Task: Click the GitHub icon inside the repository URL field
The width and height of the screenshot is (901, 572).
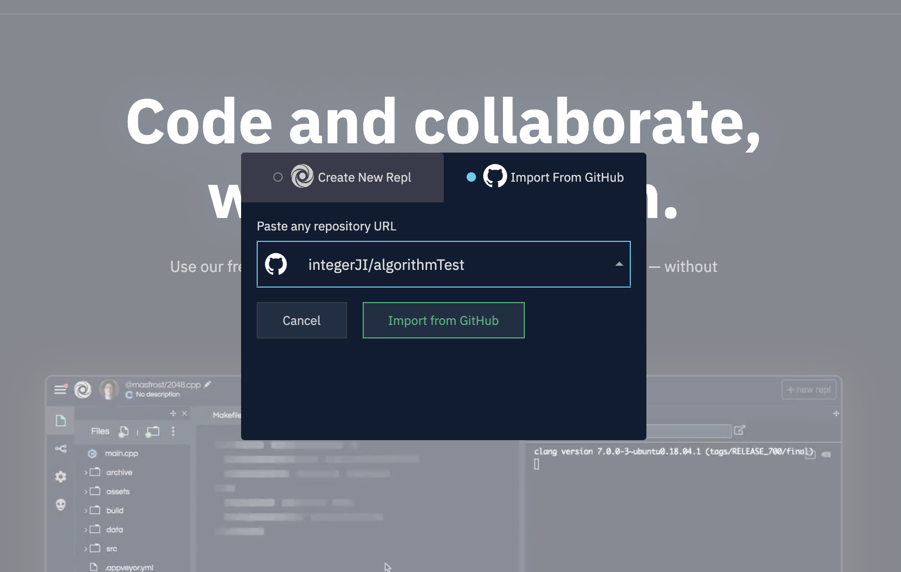Action: coord(276,264)
